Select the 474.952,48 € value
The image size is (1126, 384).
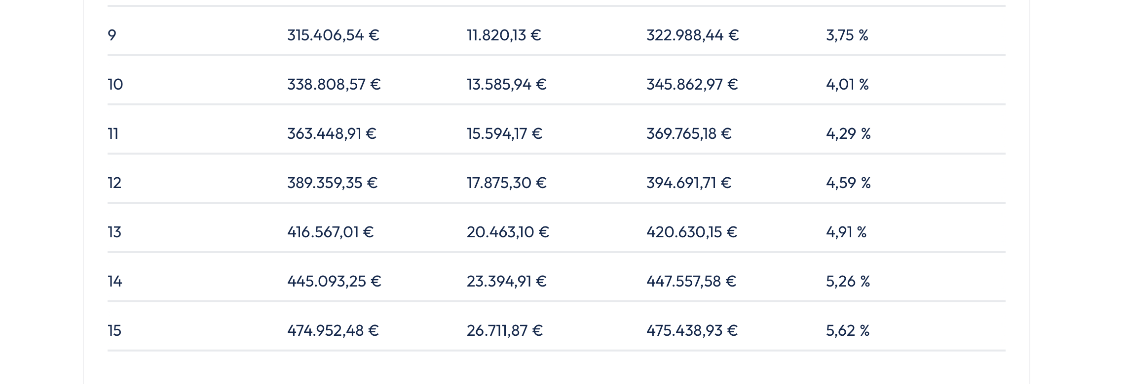333,330
